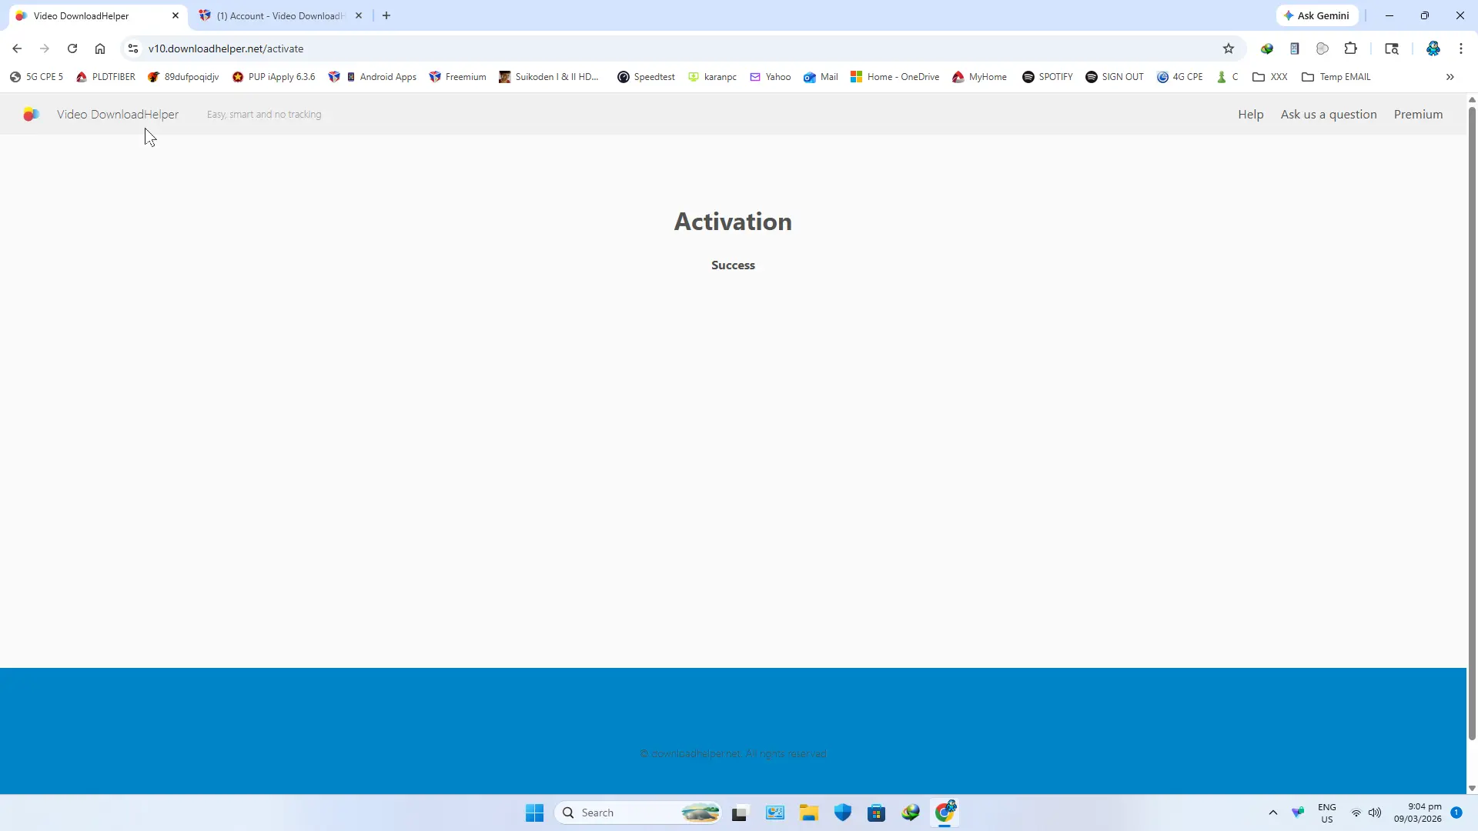This screenshot has width=1478, height=831.
Task: Open the SPOTIFY bookmark
Action: [x=1047, y=77]
